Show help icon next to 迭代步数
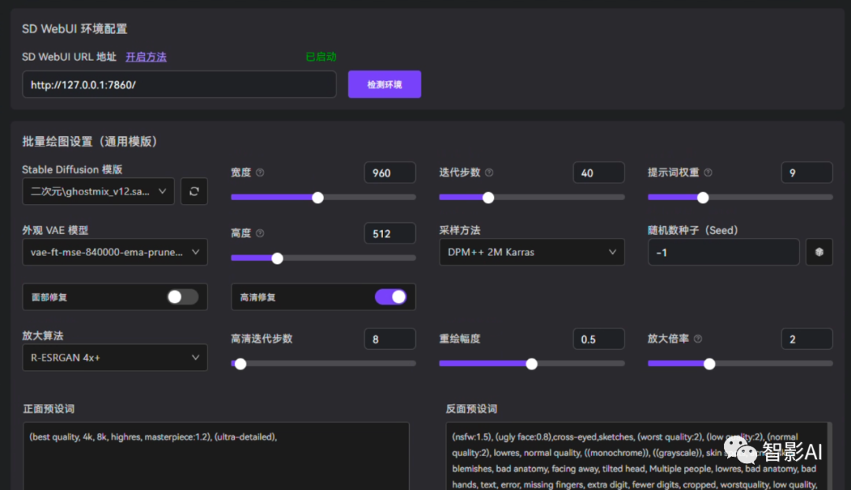This screenshot has width=851, height=490. 489,173
